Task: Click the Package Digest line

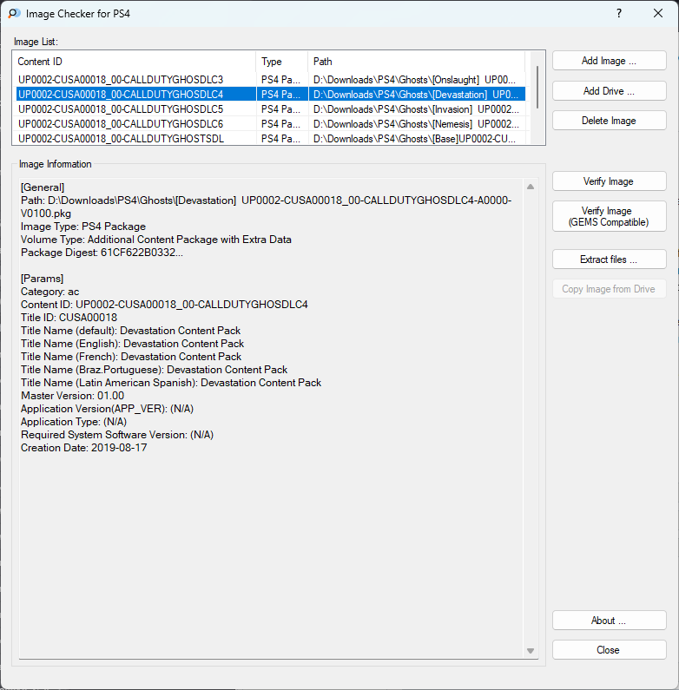Action: tap(102, 253)
